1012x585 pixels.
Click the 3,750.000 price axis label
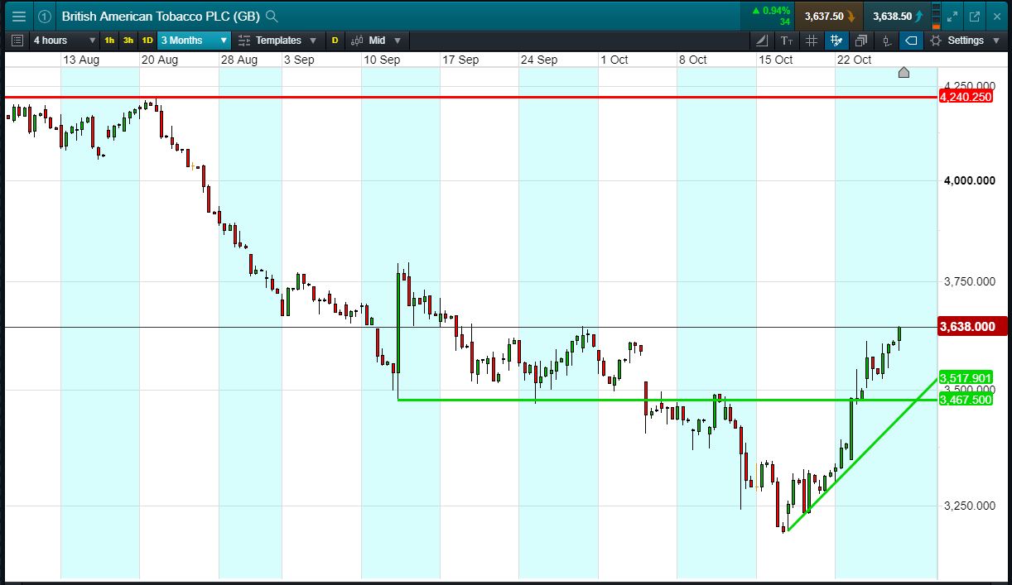point(970,282)
